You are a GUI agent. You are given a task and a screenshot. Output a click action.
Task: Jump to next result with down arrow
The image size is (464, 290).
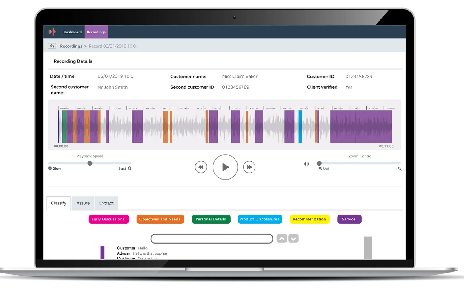coord(293,238)
